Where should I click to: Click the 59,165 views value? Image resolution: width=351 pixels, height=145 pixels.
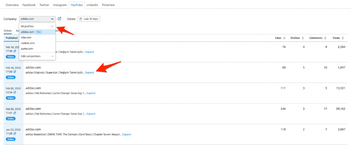coord(341,109)
